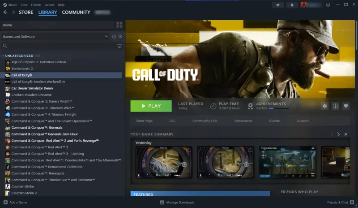Click the library search input field

(62, 46)
